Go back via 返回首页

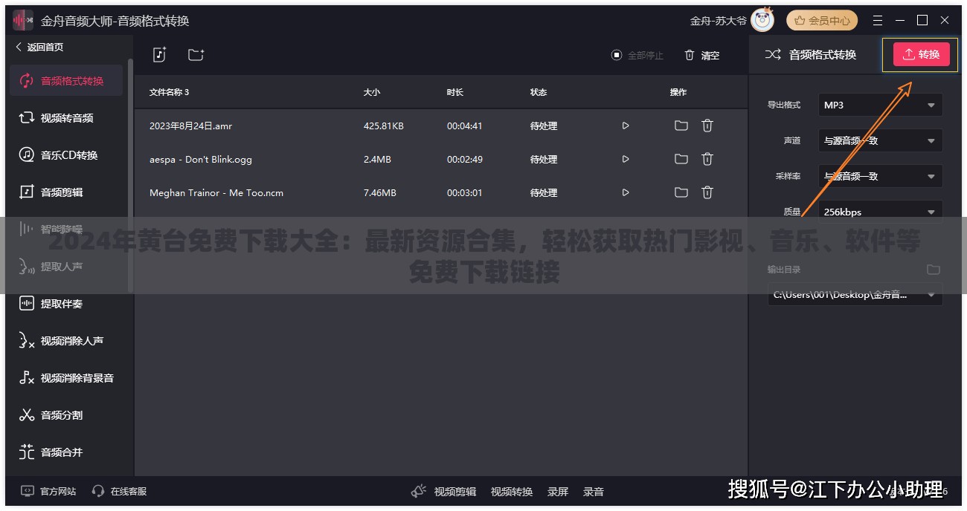coord(39,47)
